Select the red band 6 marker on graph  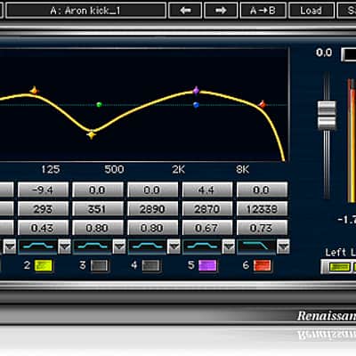coord(263,104)
